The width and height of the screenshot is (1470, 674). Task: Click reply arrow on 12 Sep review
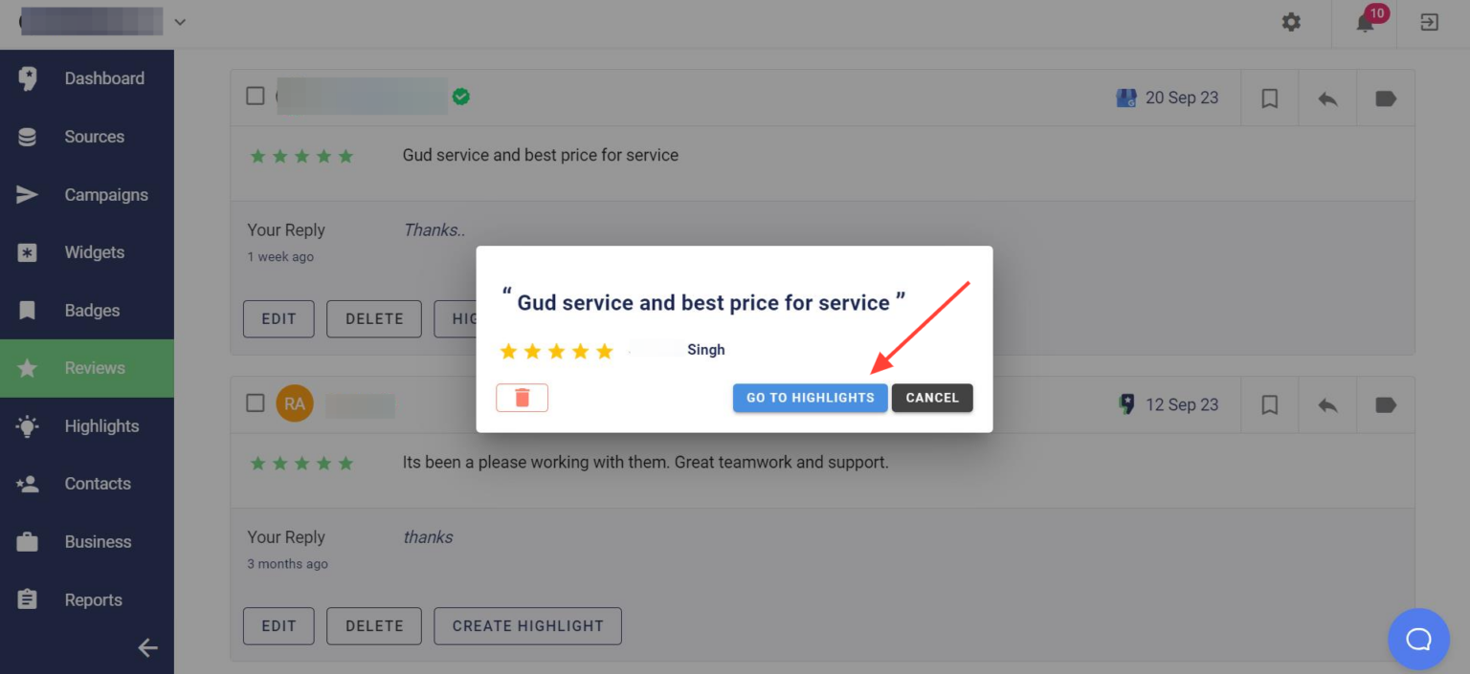pos(1327,405)
